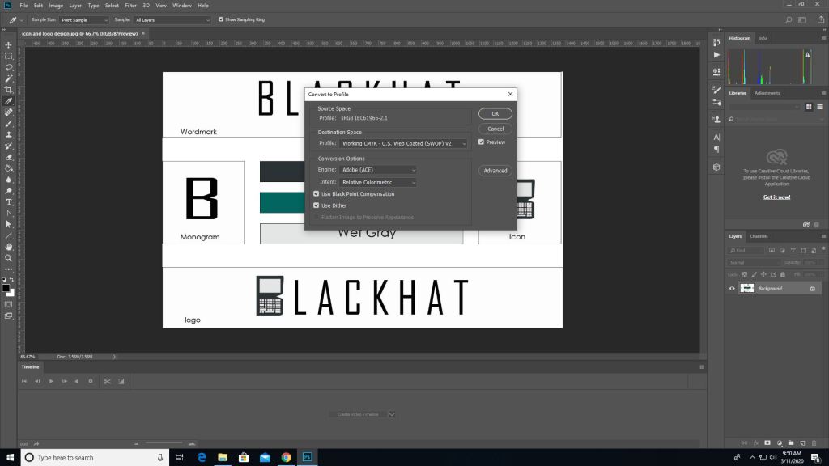This screenshot has height=466, width=829.
Task: Open the Filter menu
Action: click(x=130, y=6)
